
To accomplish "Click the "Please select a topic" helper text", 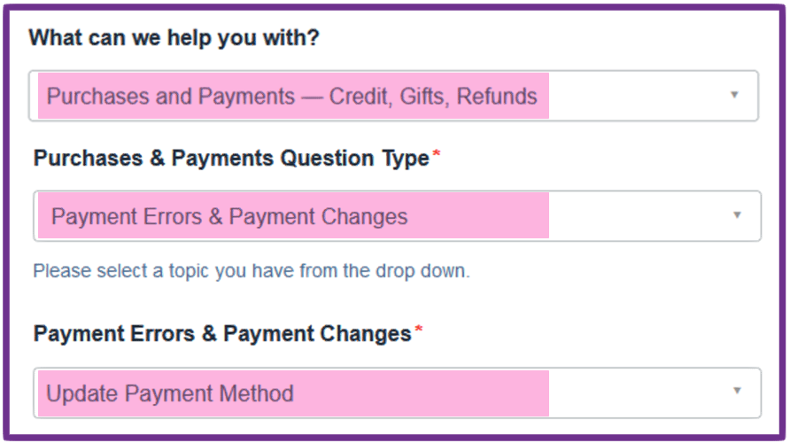I will point(252,270).
